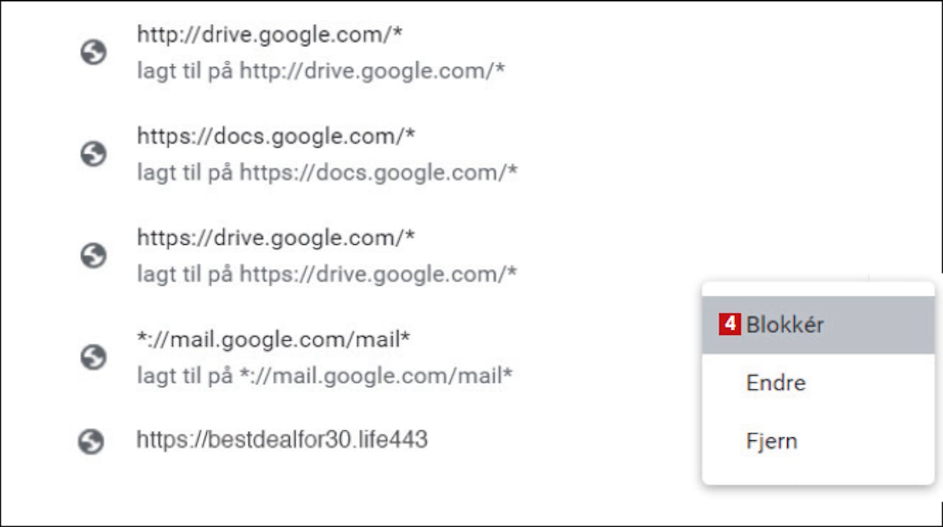The image size is (943, 527).
Task: Click globe icon beside https://drive.google.com/*
Action: click(93, 256)
